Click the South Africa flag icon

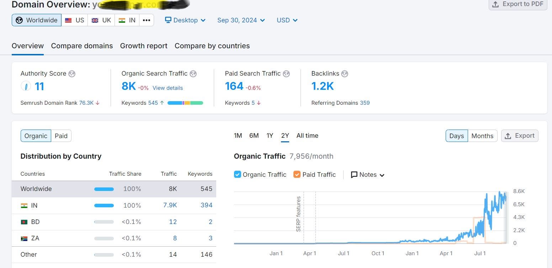pyautogui.click(x=24, y=238)
